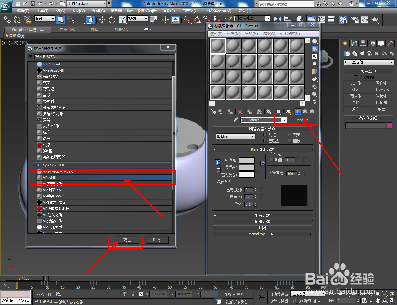Switch to the 对象绘制 ribbon tab
Viewport: 397px width, 305px height.
tap(122, 30)
